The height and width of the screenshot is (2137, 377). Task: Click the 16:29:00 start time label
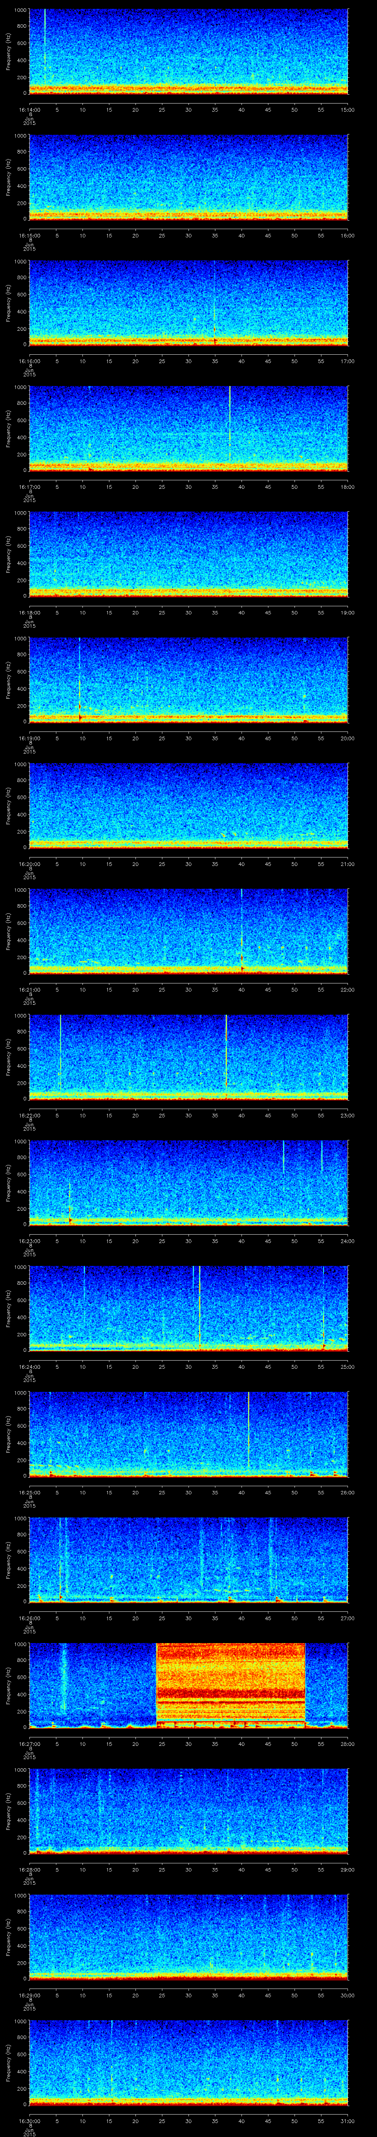29,1995
